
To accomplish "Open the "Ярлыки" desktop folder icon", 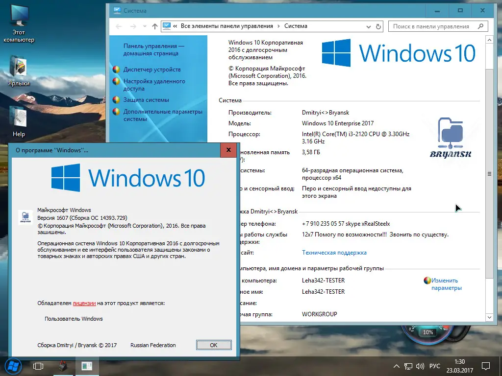I will [19, 71].
